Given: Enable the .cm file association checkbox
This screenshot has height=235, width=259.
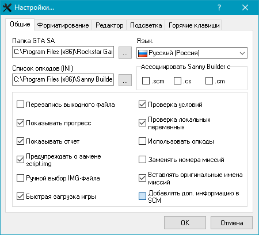Looking at the screenshot, I should pyautogui.click(x=209, y=81).
